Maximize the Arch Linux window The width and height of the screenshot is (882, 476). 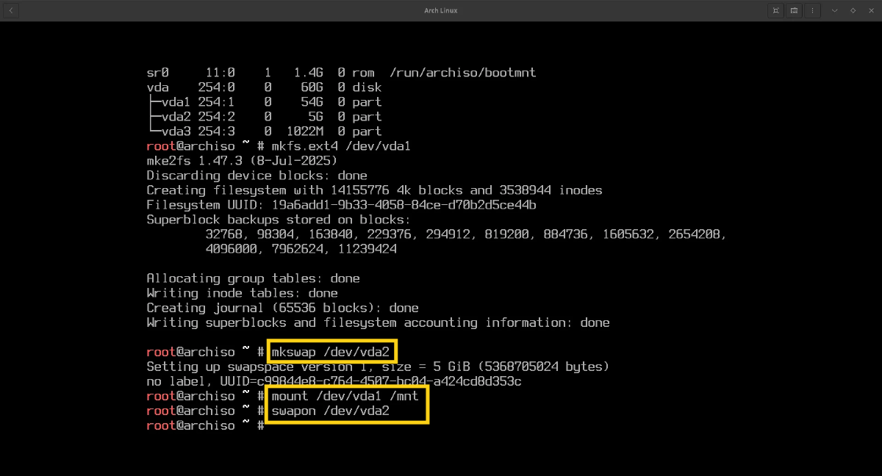[853, 10]
